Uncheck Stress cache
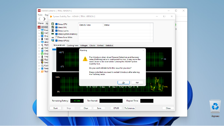This screenshot has height=126, width=224. [x=56, y=30]
